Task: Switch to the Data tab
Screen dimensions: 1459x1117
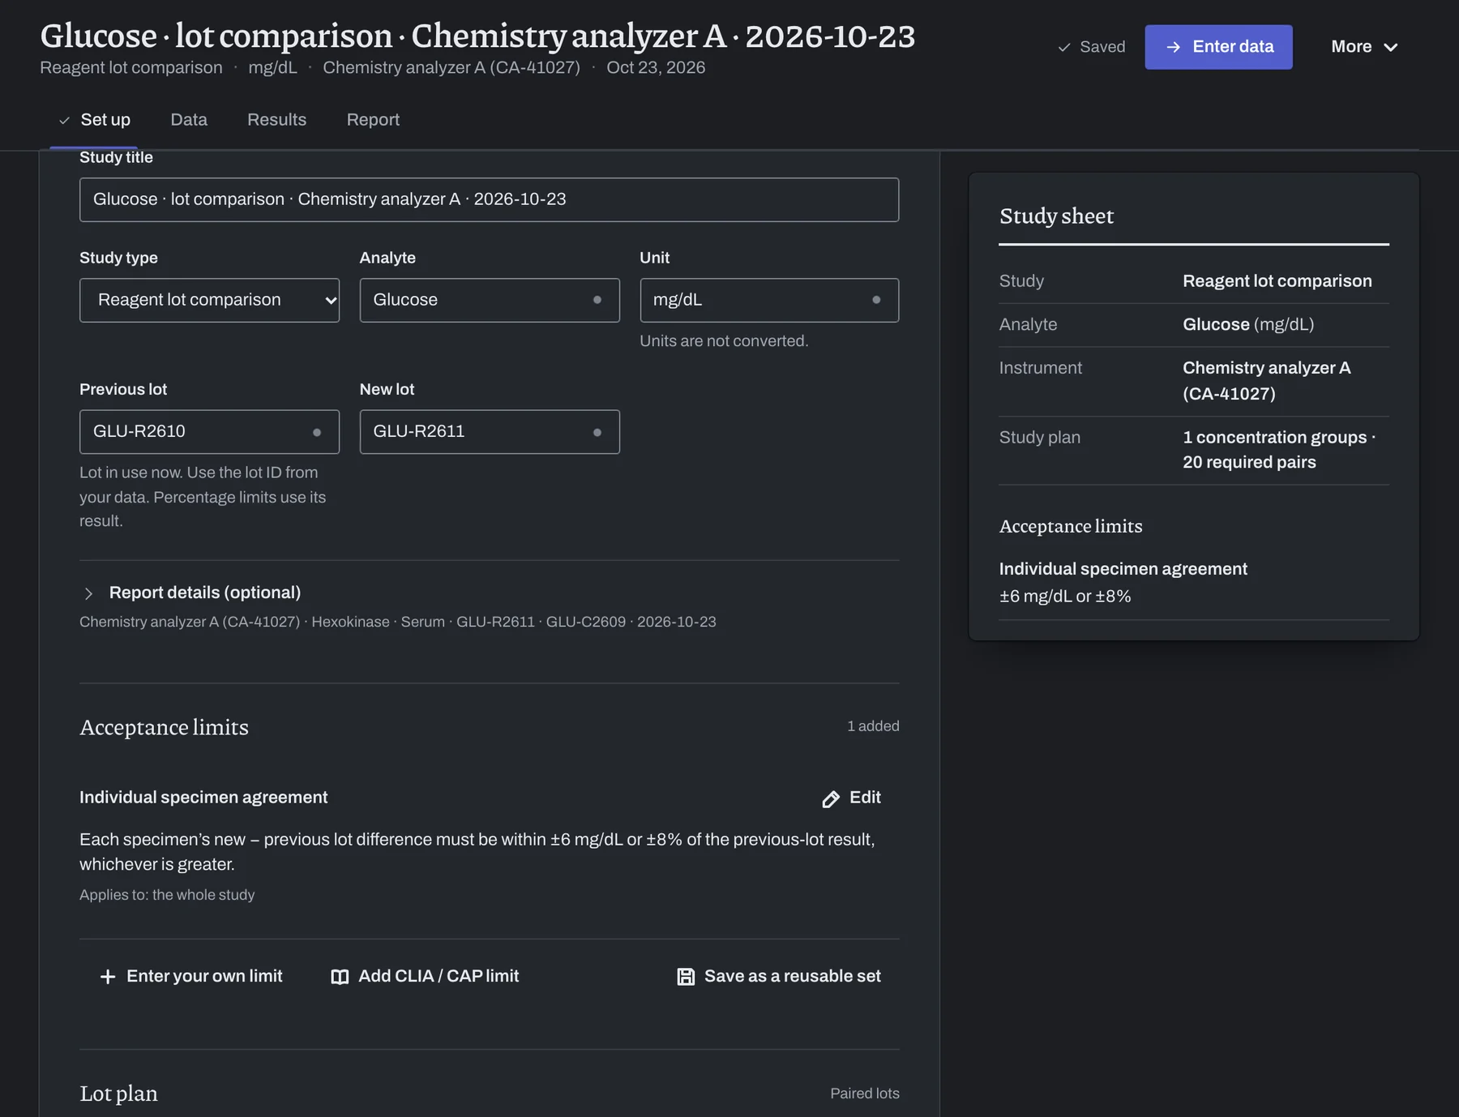Action: click(189, 120)
